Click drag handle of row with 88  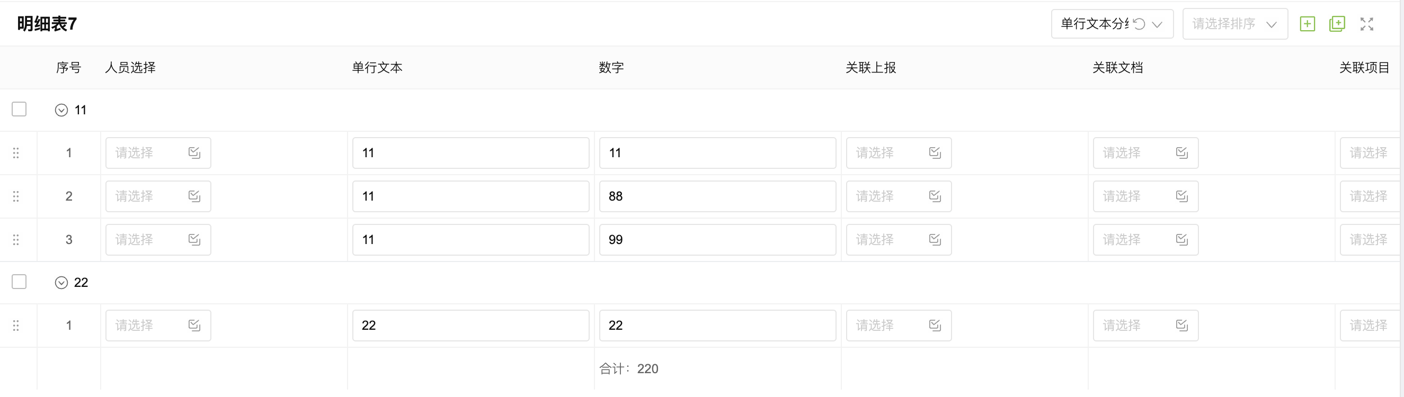pos(16,196)
